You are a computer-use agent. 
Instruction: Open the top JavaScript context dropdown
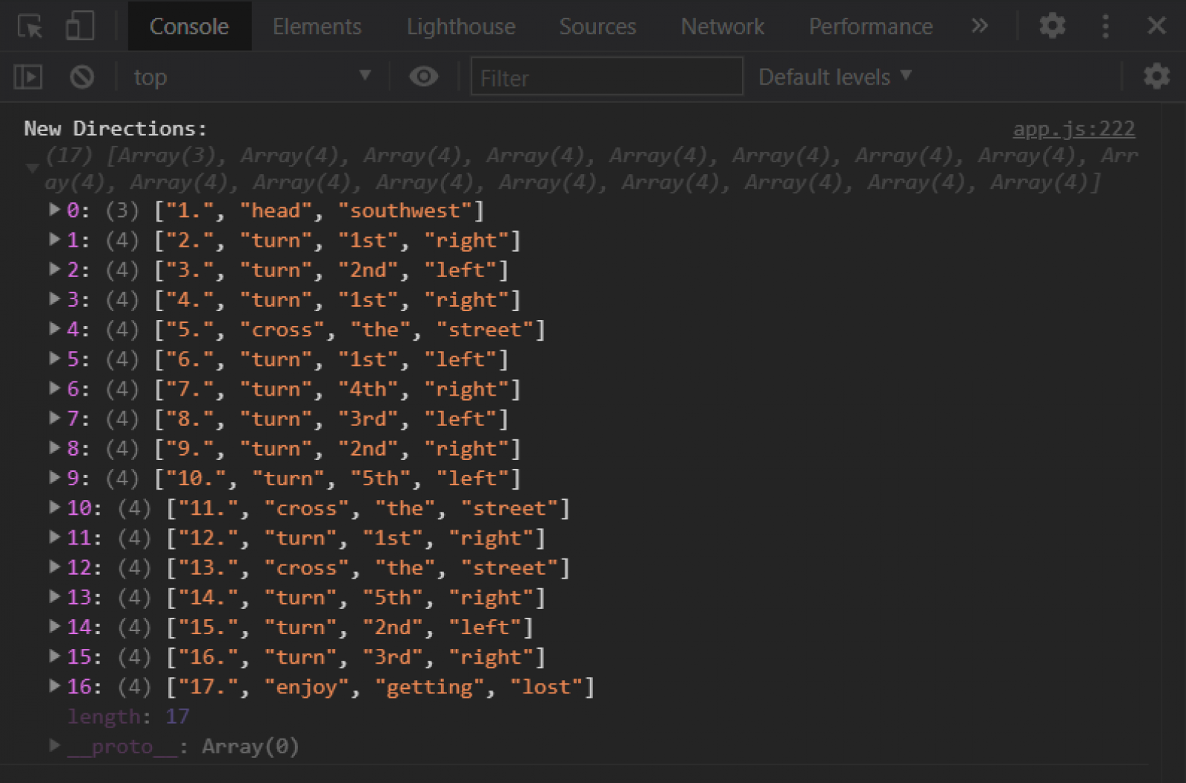pos(252,77)
